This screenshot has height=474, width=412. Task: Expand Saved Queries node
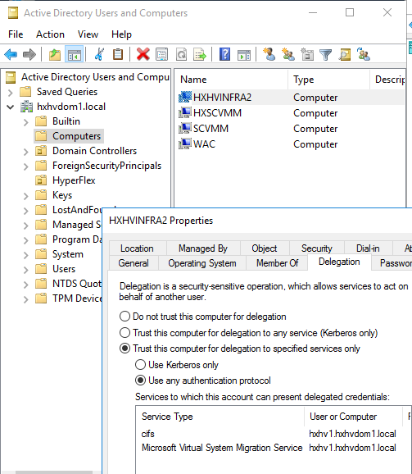point(11,92)
